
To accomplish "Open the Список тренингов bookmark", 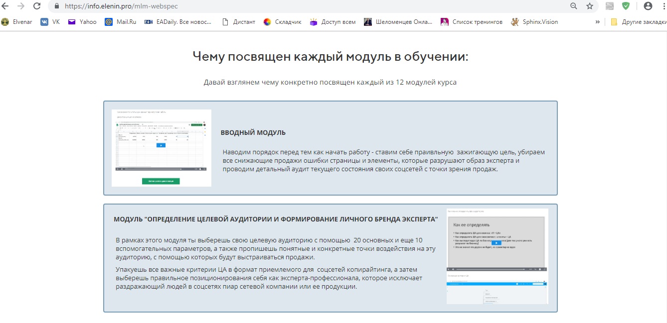I will [472, 22].
